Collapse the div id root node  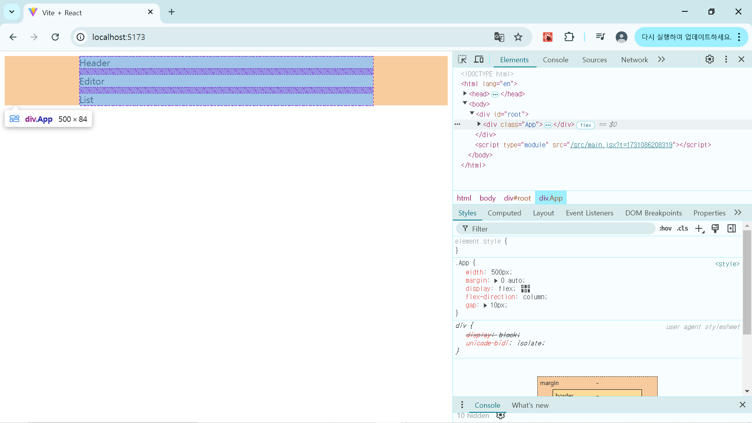472,114
